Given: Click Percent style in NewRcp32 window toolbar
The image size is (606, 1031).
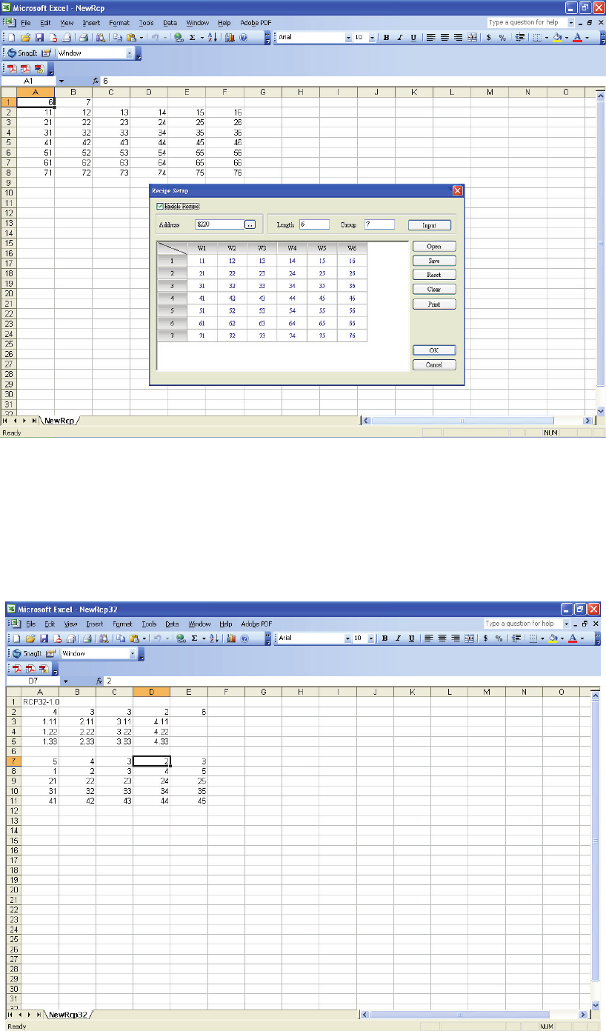Looking at the screenshot, I should coord(500,638).
